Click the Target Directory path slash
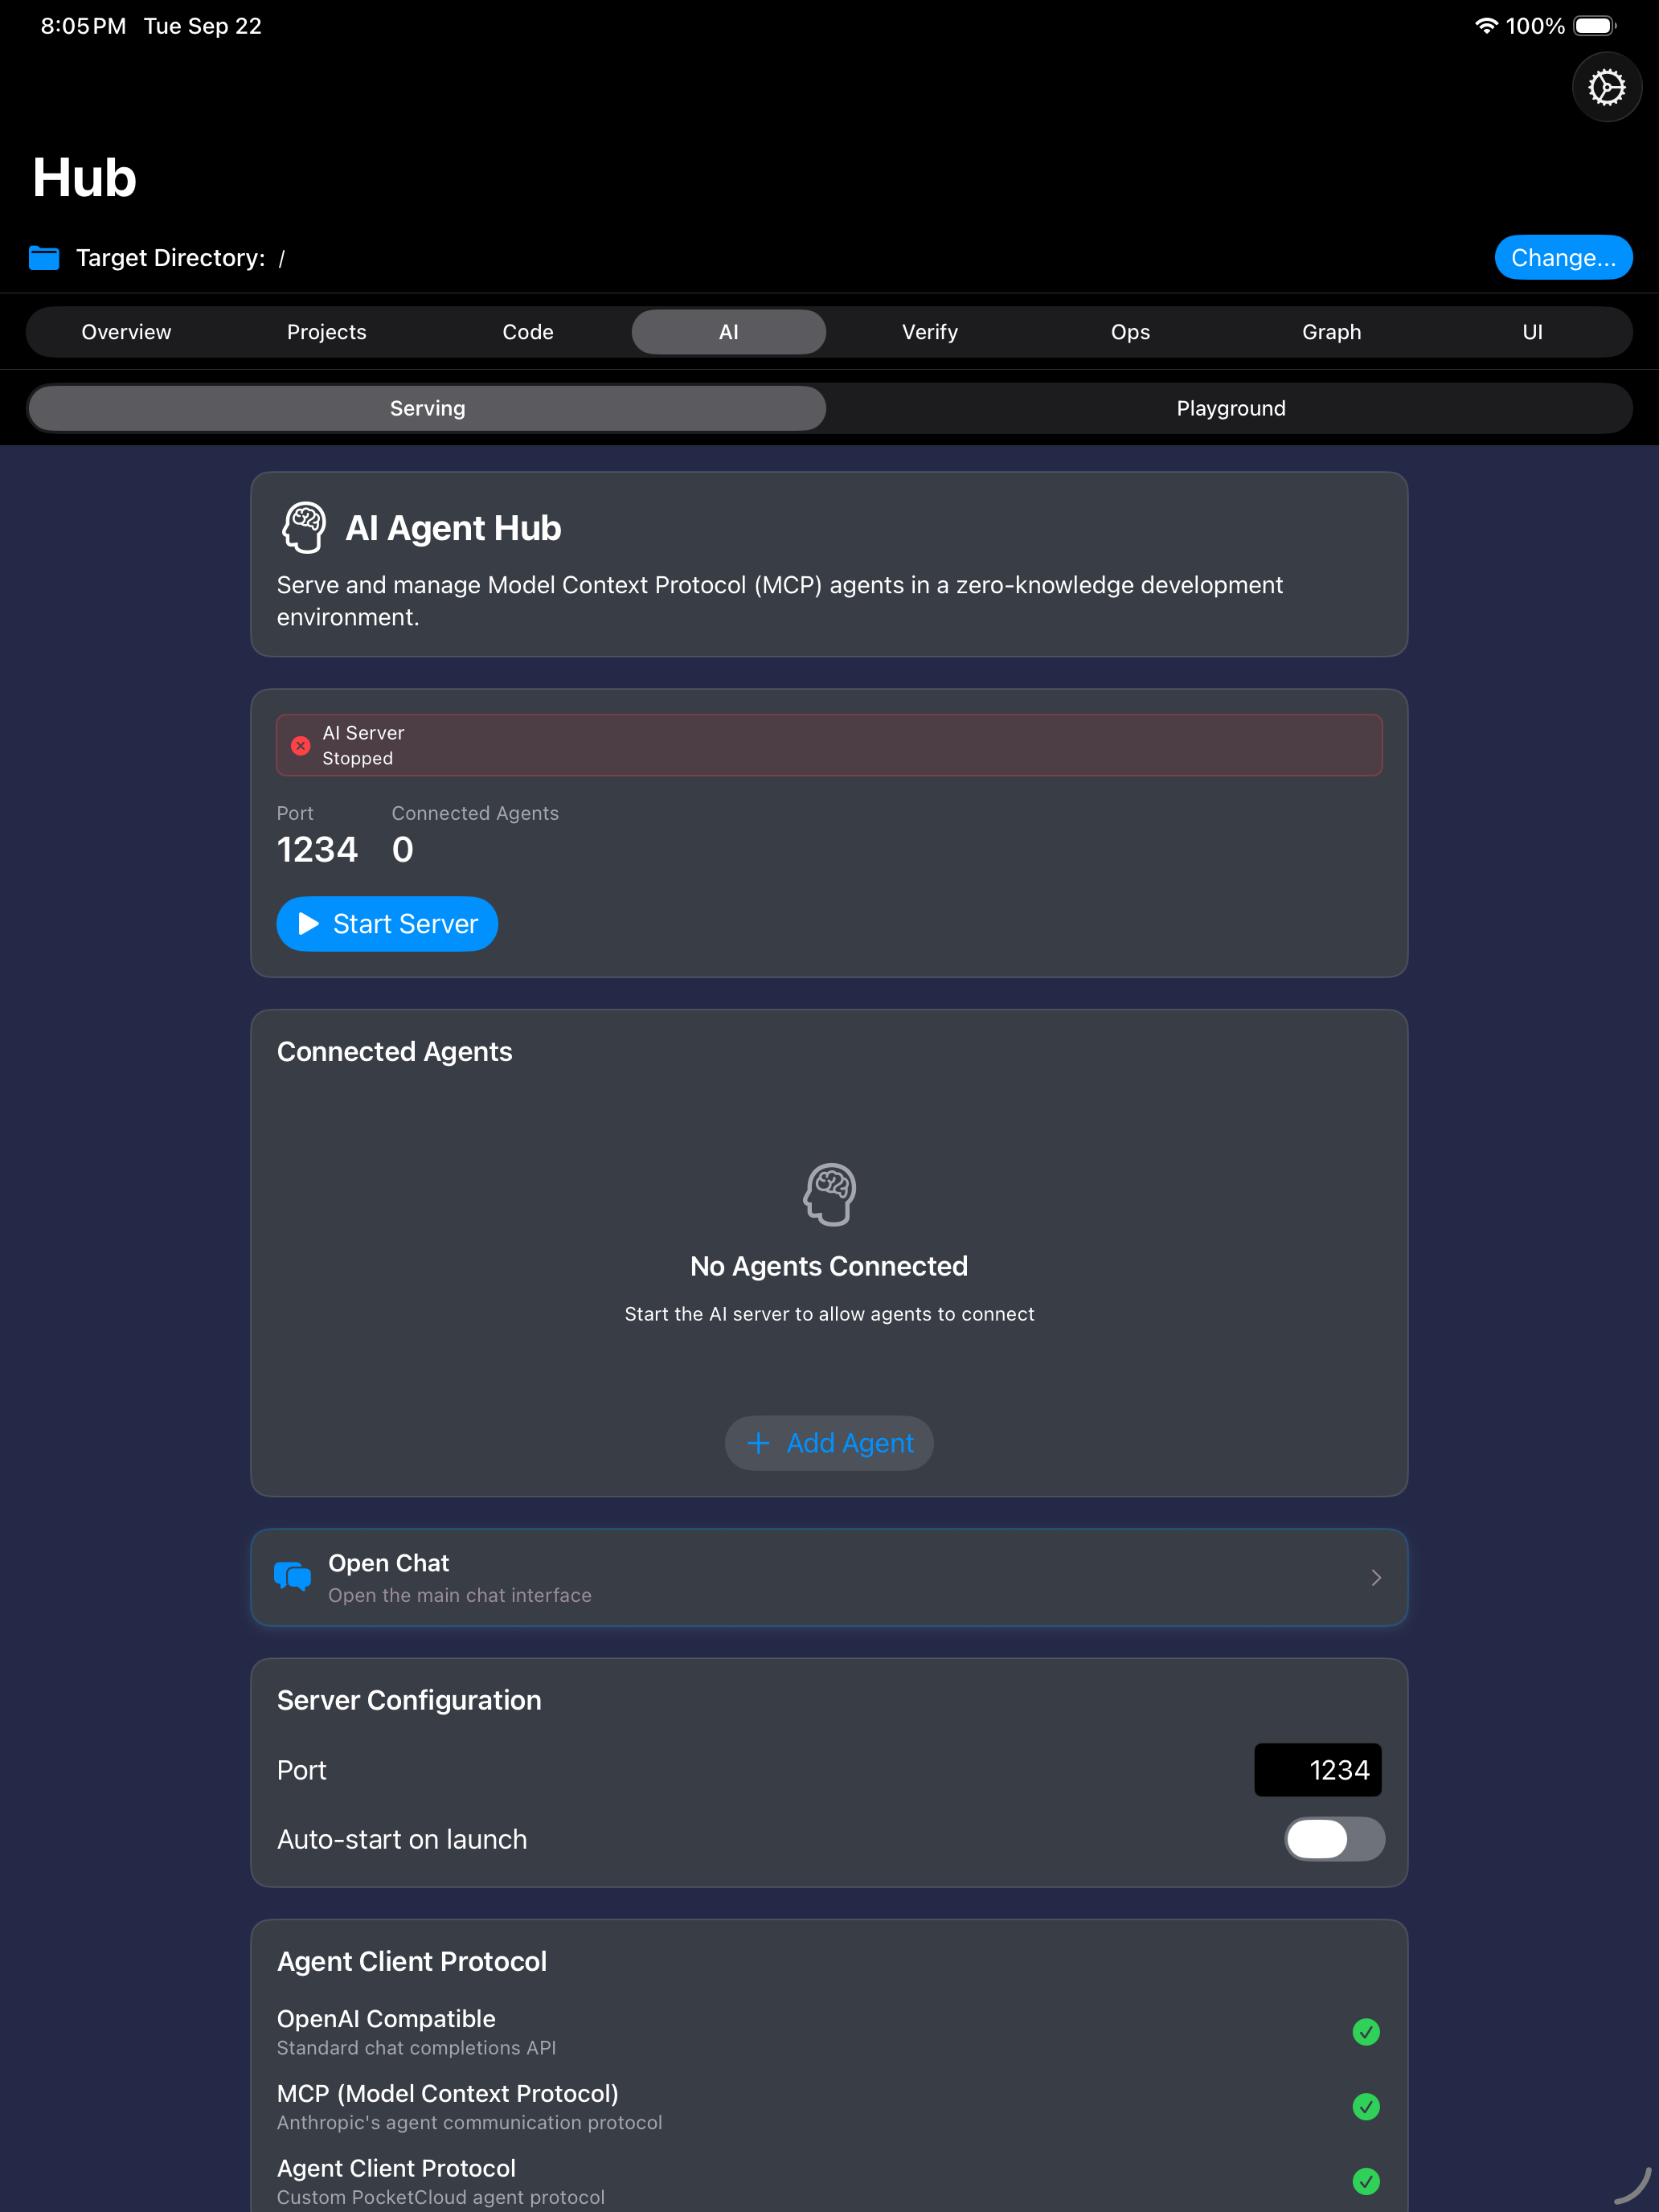Viewport: 1659px width, 2212px height. 282,259
